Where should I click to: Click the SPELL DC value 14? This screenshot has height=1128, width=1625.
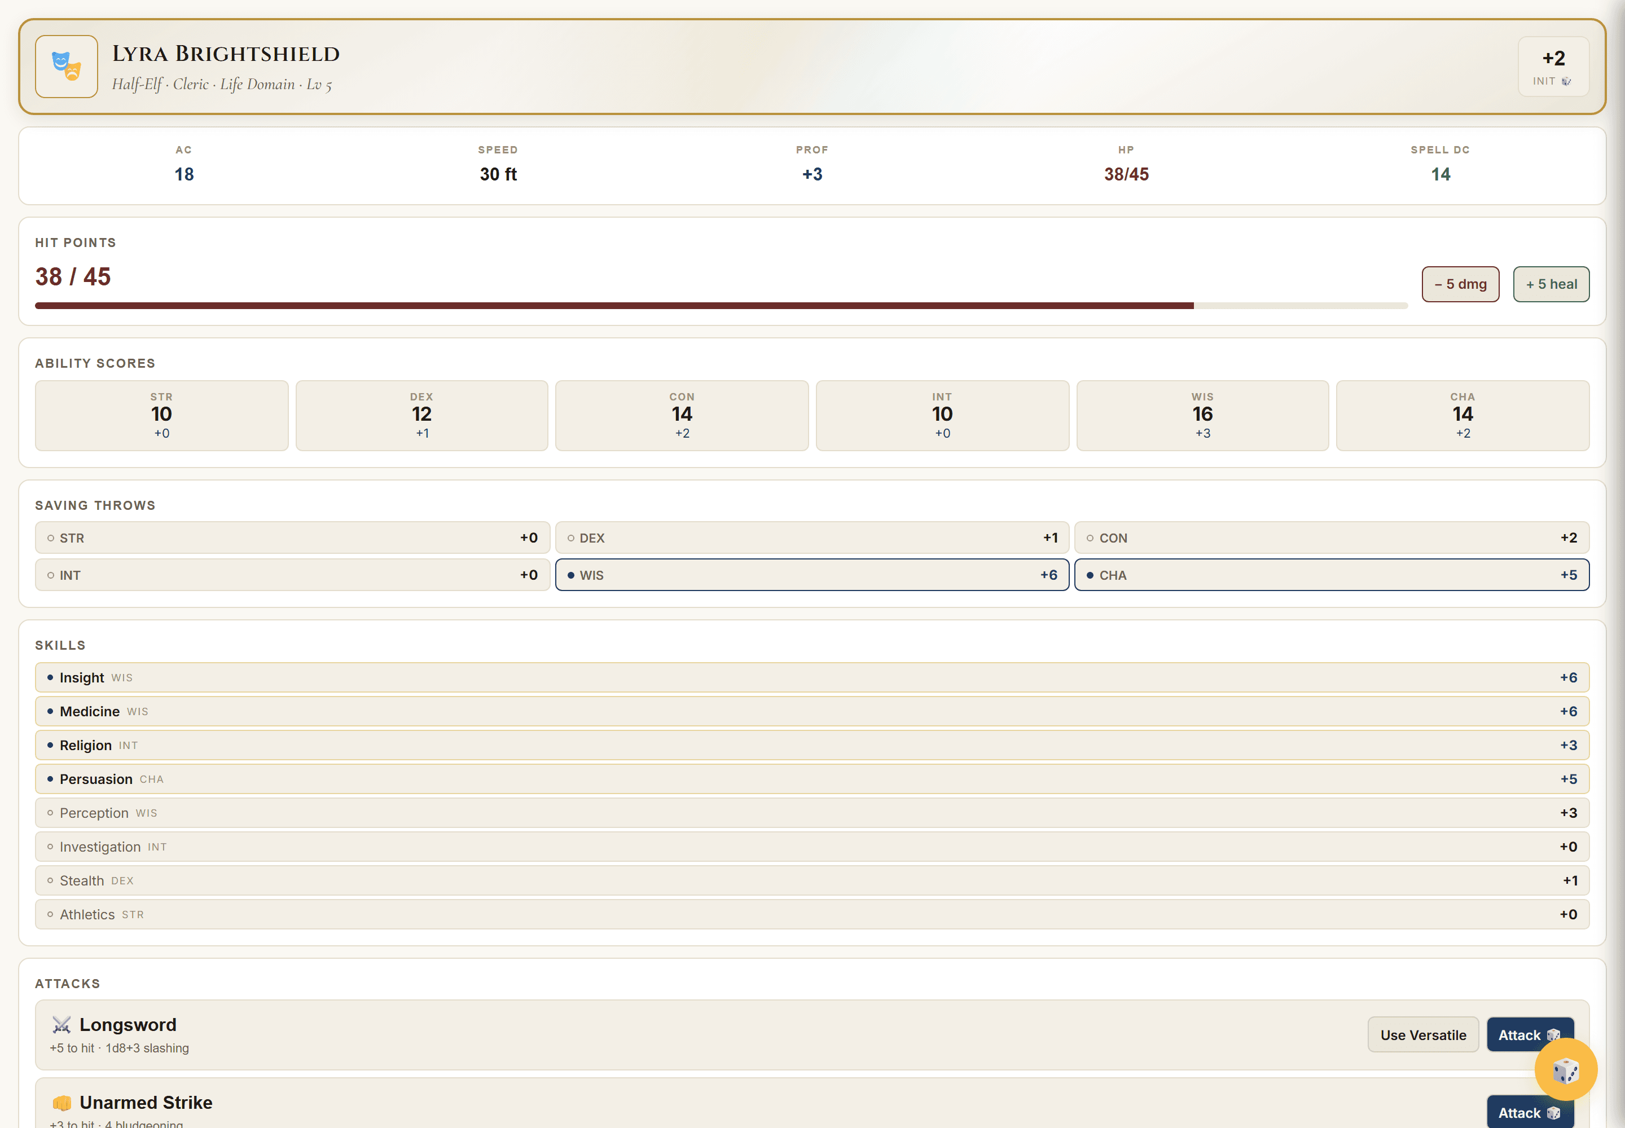coord(1440,175)
